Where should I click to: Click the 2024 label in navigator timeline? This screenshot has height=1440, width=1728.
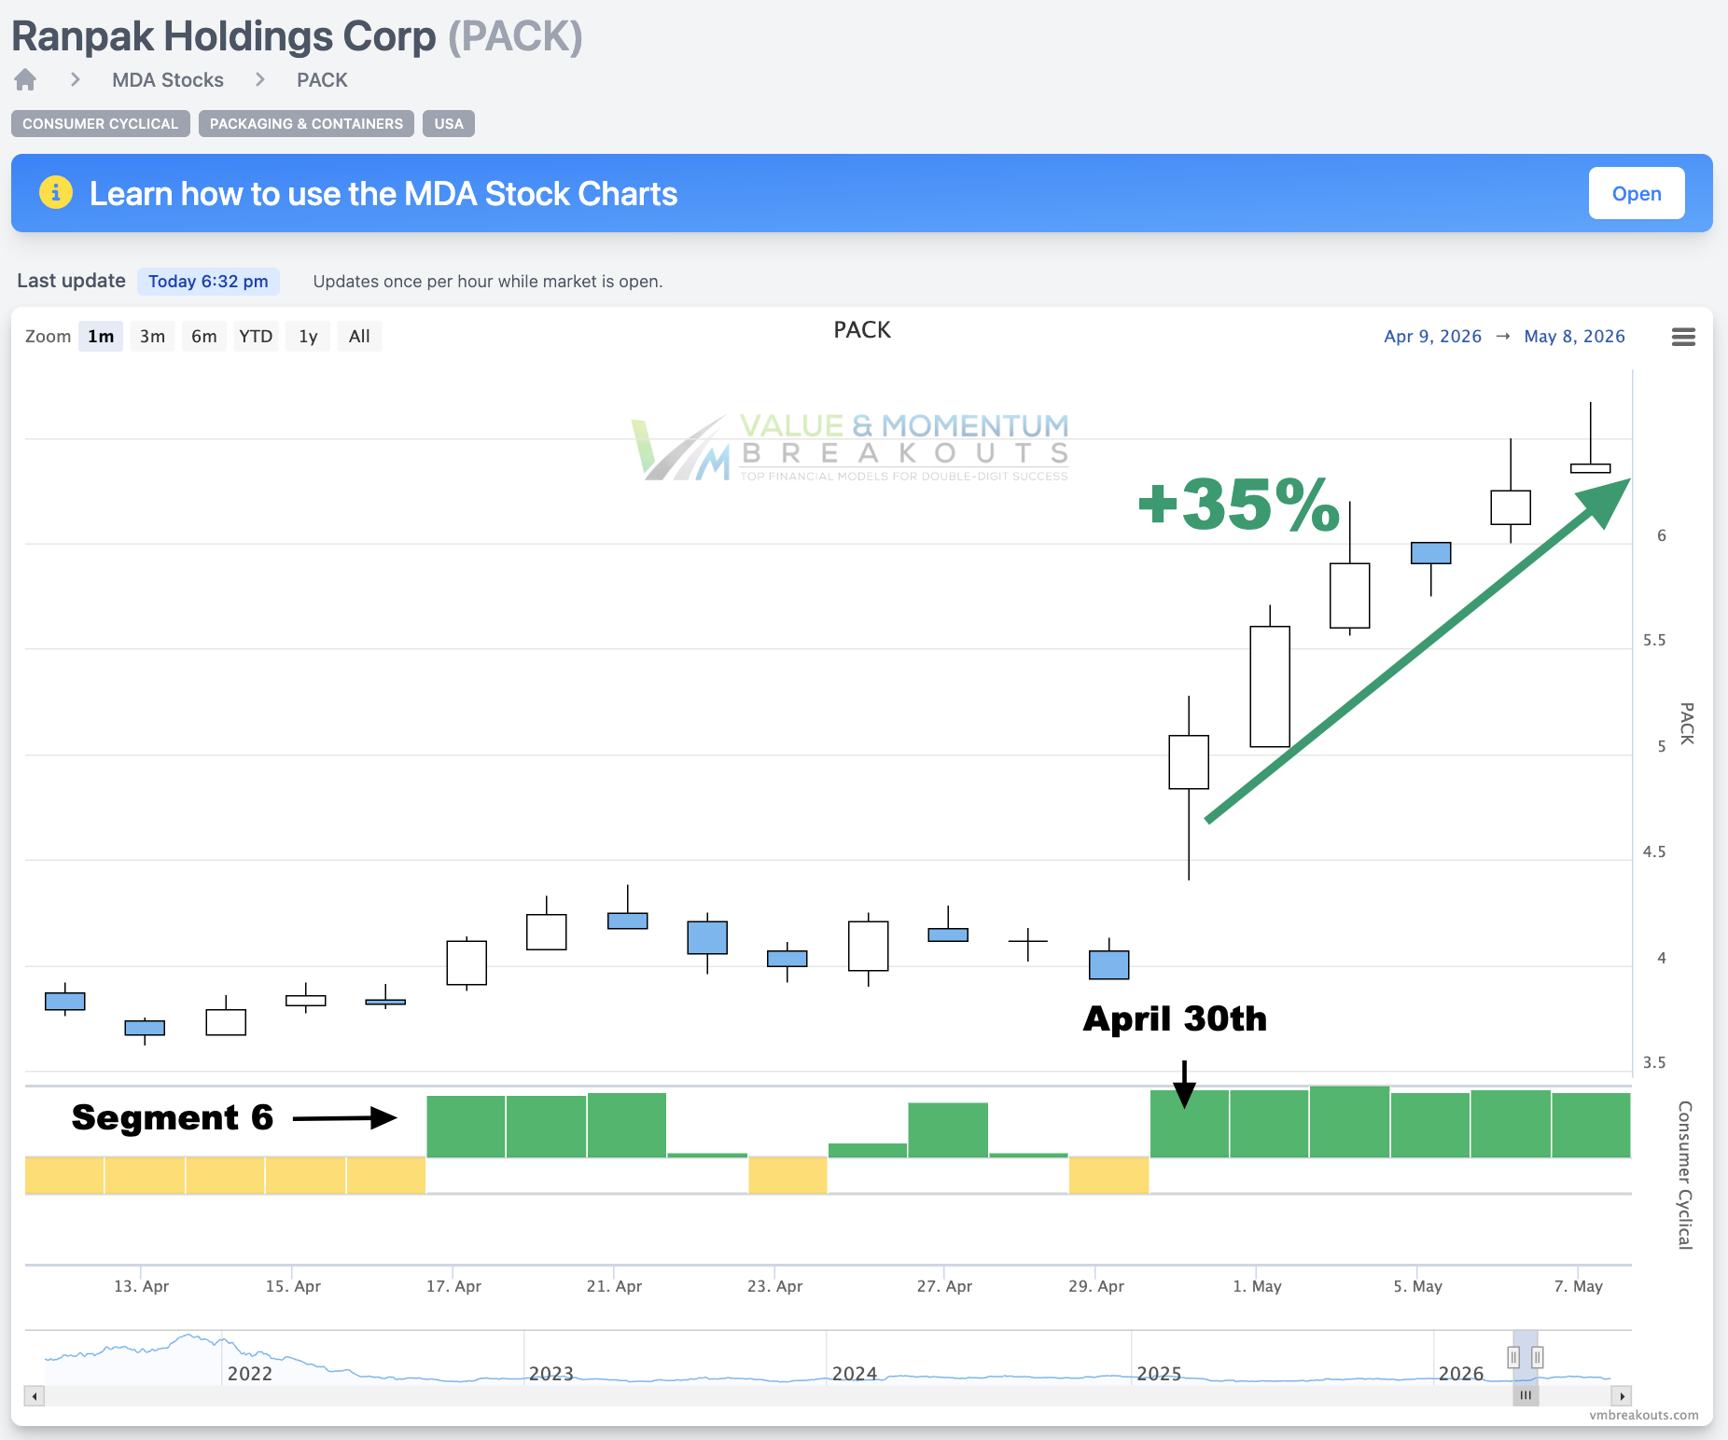pos(855,1374)
